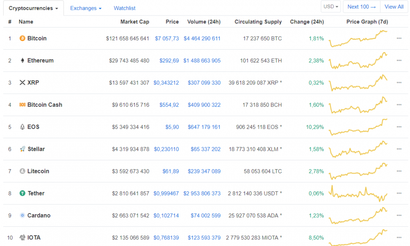Open the Litecoin coin page link
Viewport: 410px width, 246px height.
coord(38,171)
